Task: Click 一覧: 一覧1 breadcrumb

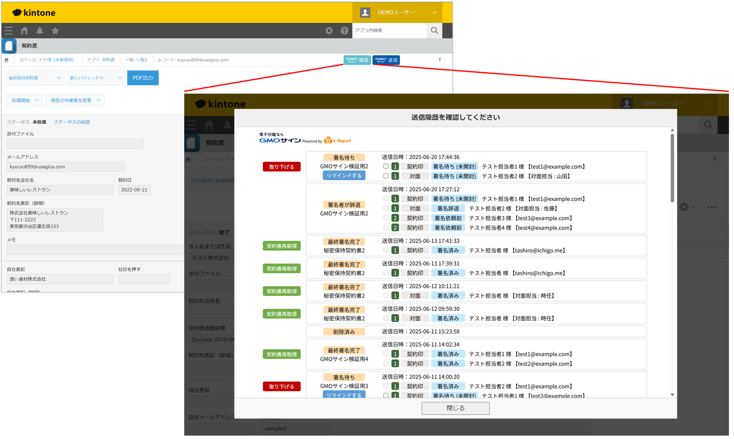Action: click(x=136, y=60)
